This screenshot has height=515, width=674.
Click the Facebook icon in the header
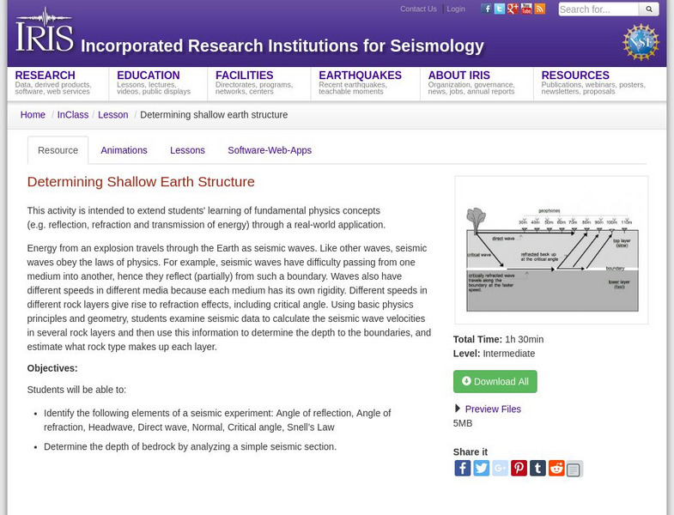[x=487, y=9]
